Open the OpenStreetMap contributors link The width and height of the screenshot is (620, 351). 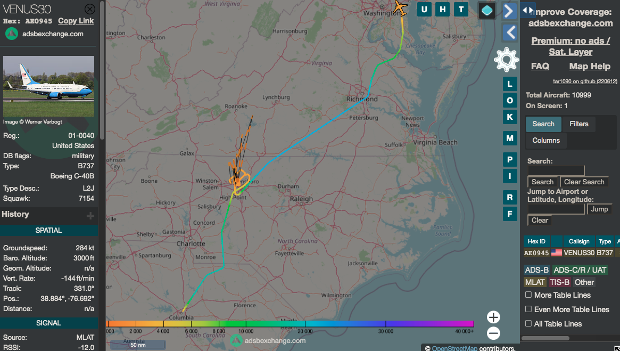pyautogui.click(x=454, y=348)
